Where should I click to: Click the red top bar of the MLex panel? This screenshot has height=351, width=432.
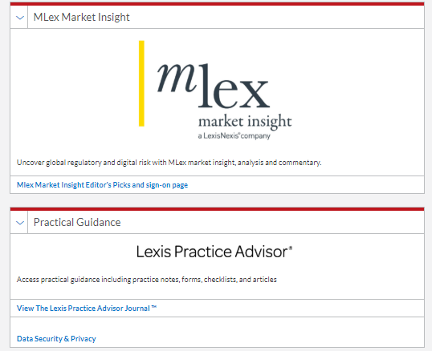click(x=217, y=4)
